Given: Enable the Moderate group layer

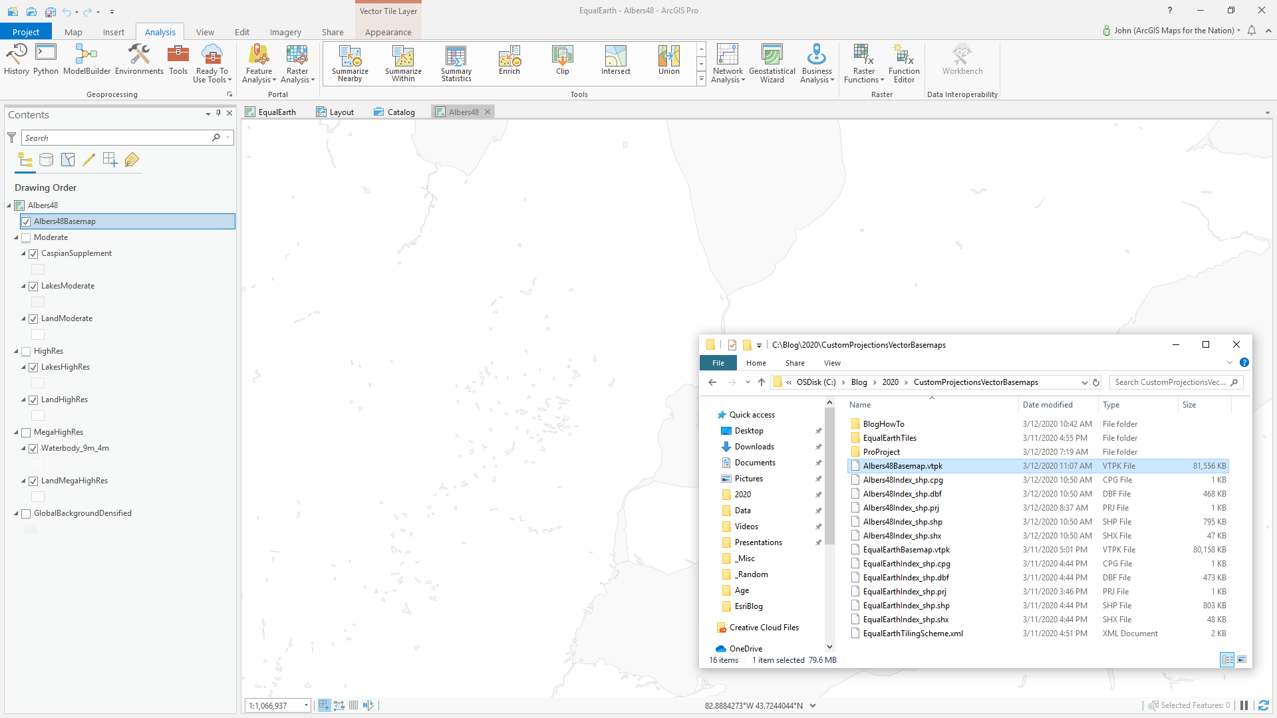Looking at the screenshot, I should (26, 237).
